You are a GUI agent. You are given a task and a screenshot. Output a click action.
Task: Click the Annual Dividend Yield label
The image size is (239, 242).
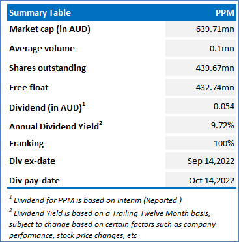[x=55, y=126]
